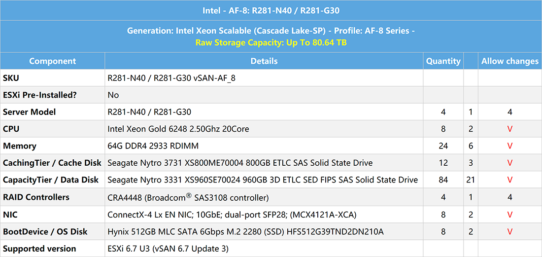Select the Seagate Nytro 3731 cache disk entry
This screenshot has height=257, width=542.
click(240, 163)
